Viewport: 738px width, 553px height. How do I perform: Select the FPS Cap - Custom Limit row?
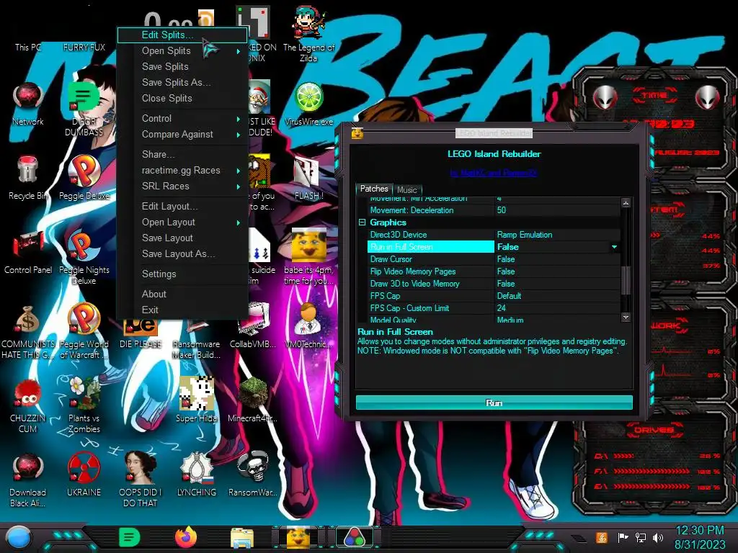point(494,308)
